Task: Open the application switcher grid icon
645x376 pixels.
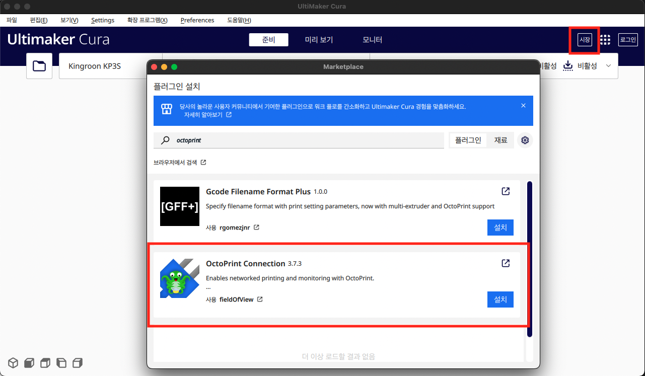Action: point(605,40)
